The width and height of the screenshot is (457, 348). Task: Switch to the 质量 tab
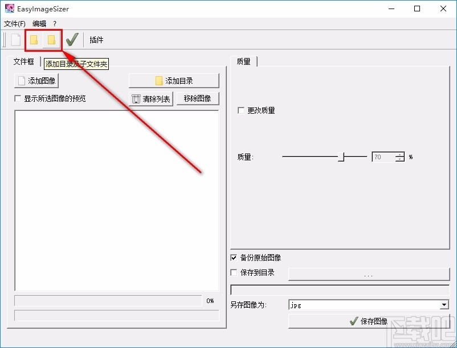pos(243,61)
